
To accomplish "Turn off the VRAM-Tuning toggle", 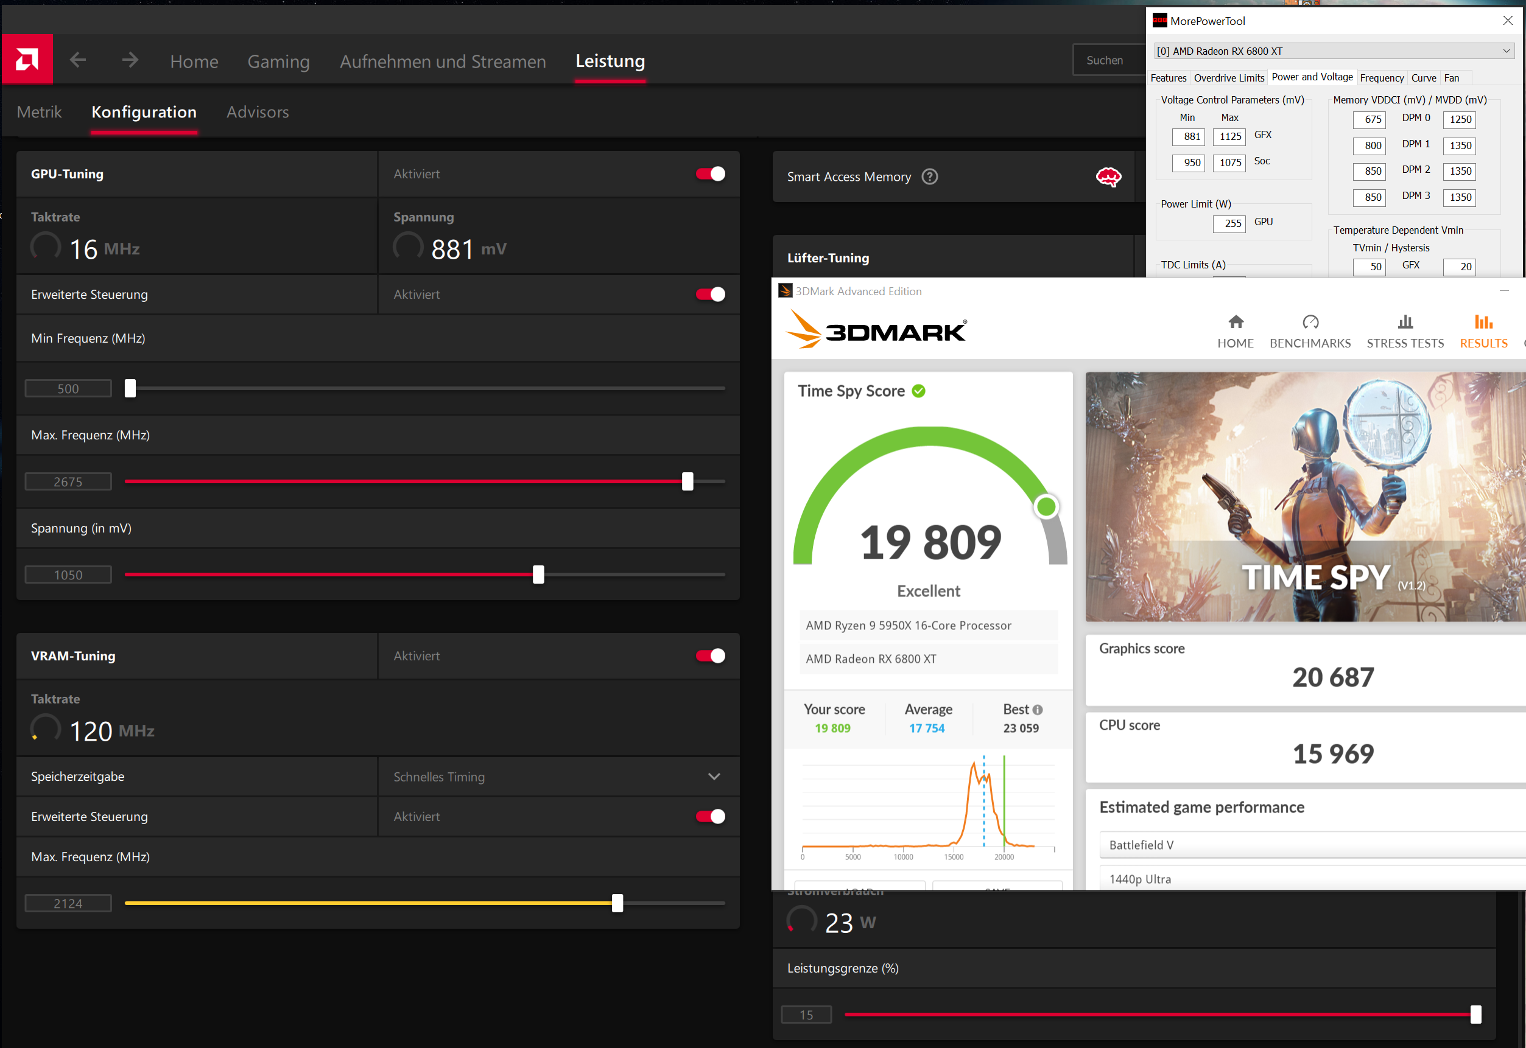I will (x=710, y=656).
